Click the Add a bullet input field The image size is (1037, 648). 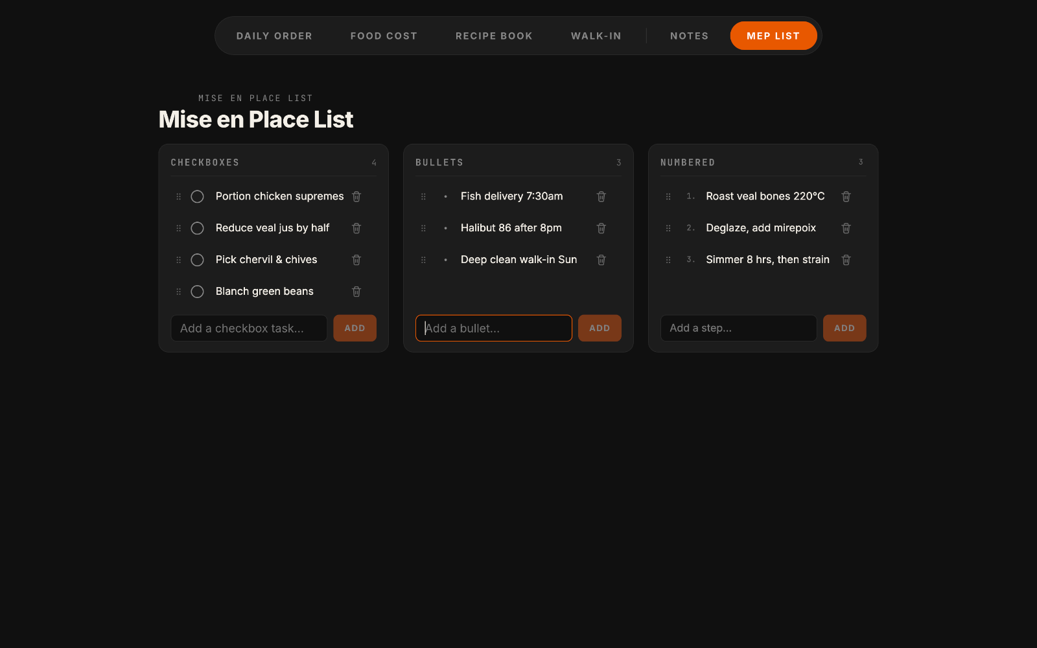494,328
